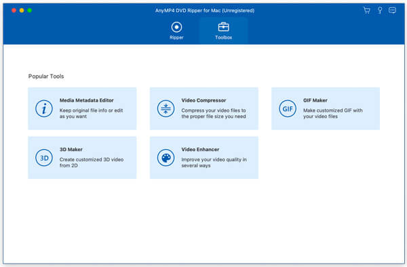Open the 3D Maker title
The image size is (407, 267).
(71, 149)
